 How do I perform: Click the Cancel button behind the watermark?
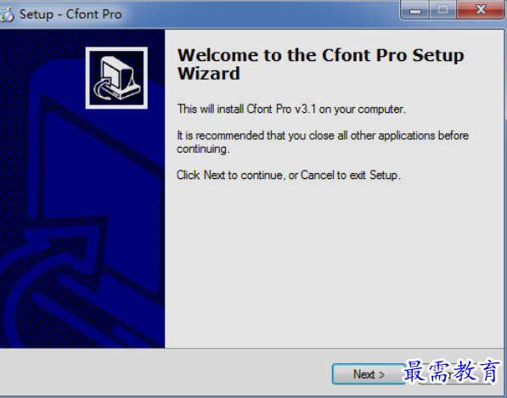pyautogui.click(x=457, y=374)
